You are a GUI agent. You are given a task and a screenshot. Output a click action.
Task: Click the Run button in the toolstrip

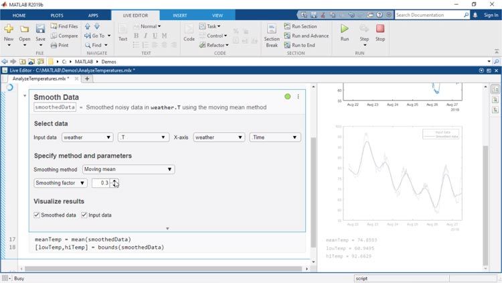tap(345, 32)
